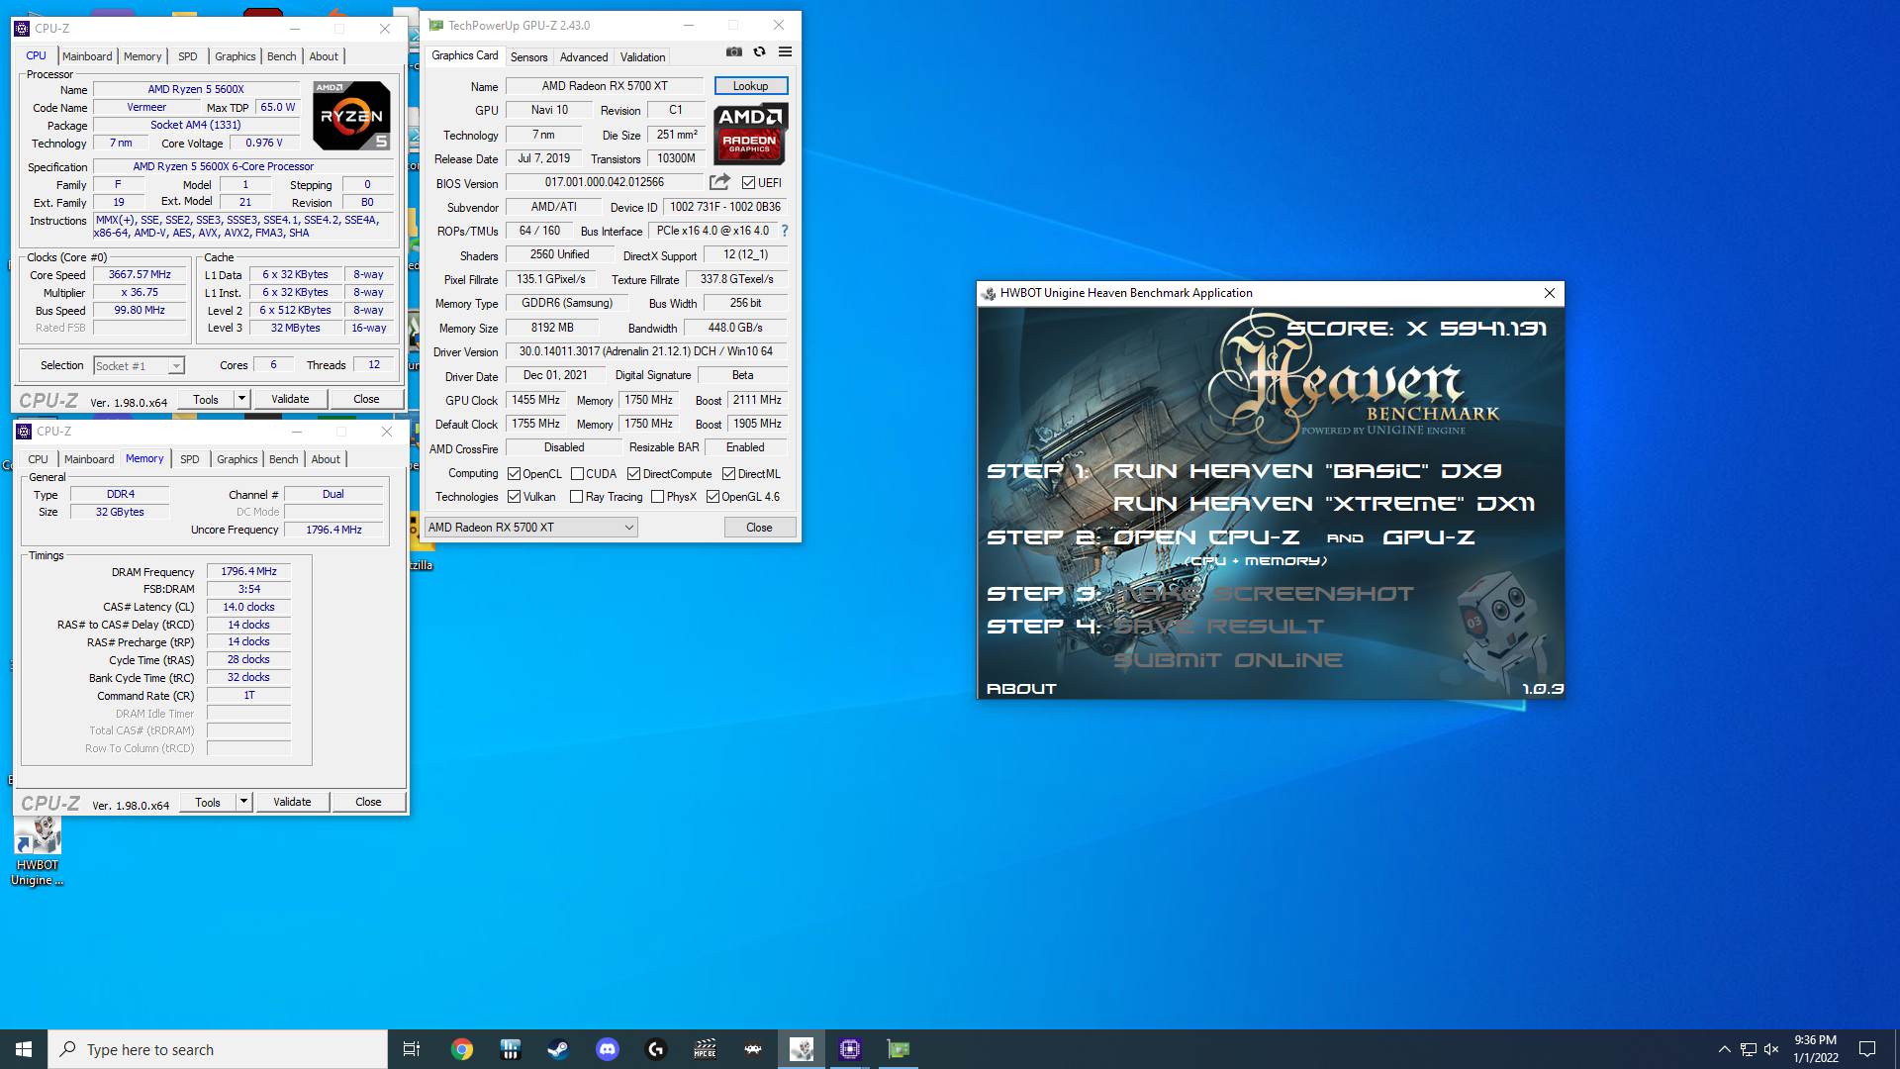Viewport: 1900px width, 1069px height.
Task: Open network status tray icon
Action: pyautogui.click(x=1749, y=1049)
